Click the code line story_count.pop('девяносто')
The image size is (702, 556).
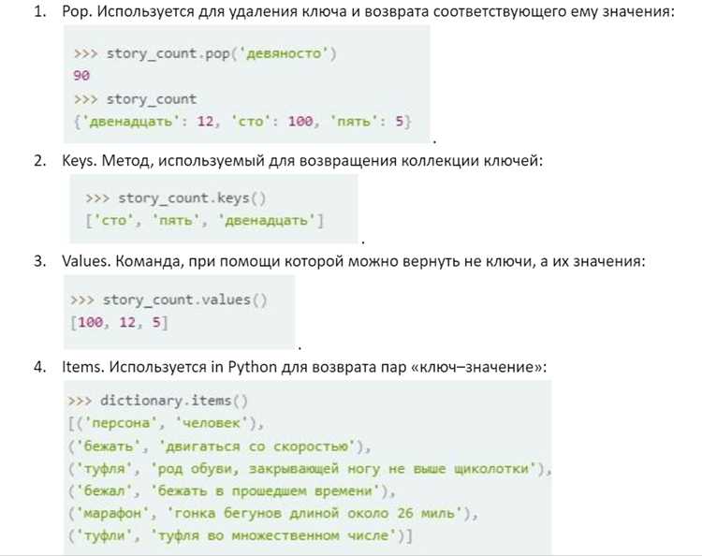(x=205, y=53)
